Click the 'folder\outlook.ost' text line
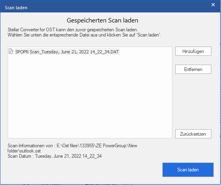Viewport: 221px width, 185px height. click(24, 151)
